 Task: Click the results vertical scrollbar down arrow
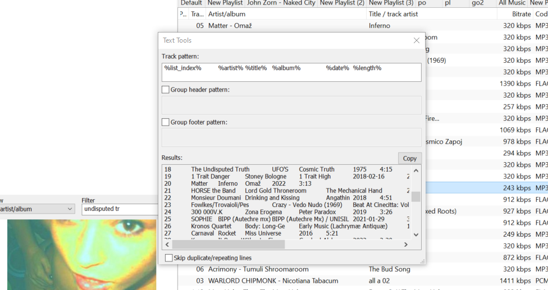pyautogui.click(x=415, y=235)
